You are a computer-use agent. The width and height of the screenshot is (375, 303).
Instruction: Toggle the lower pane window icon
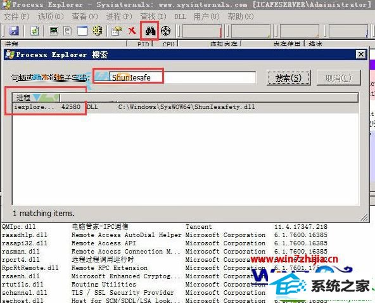point(82,30)
